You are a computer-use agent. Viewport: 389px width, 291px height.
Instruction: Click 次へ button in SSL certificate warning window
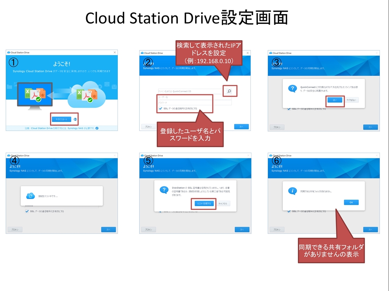coord(242,230)
